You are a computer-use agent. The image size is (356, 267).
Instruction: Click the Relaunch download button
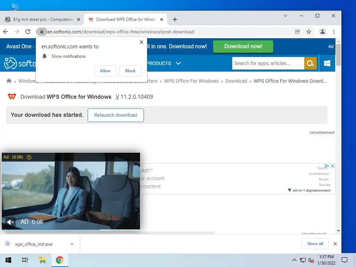(x=115, y=115)
